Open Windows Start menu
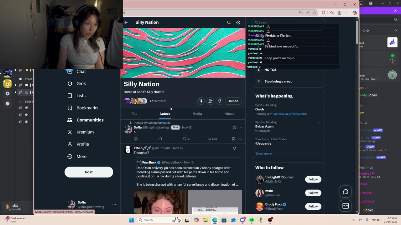 pyautogui.click(x=131, y=220)
